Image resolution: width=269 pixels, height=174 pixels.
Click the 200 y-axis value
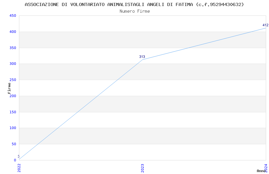tap(13, 96)
